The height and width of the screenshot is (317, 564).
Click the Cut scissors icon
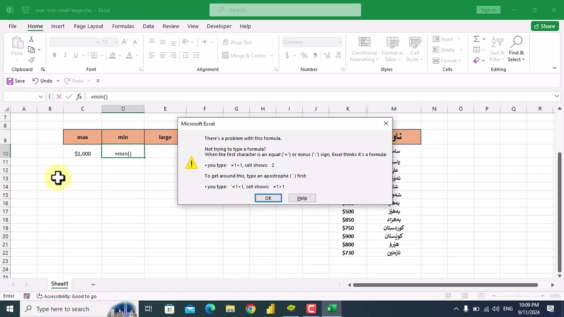click(x=31, y=40)
